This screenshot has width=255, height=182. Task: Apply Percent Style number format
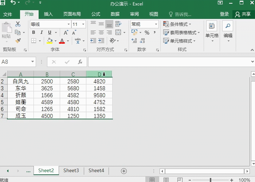147,32
